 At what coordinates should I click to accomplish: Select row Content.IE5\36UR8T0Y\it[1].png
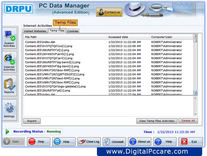tap(108, 50)
